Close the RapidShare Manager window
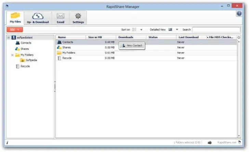 point(237,6)
